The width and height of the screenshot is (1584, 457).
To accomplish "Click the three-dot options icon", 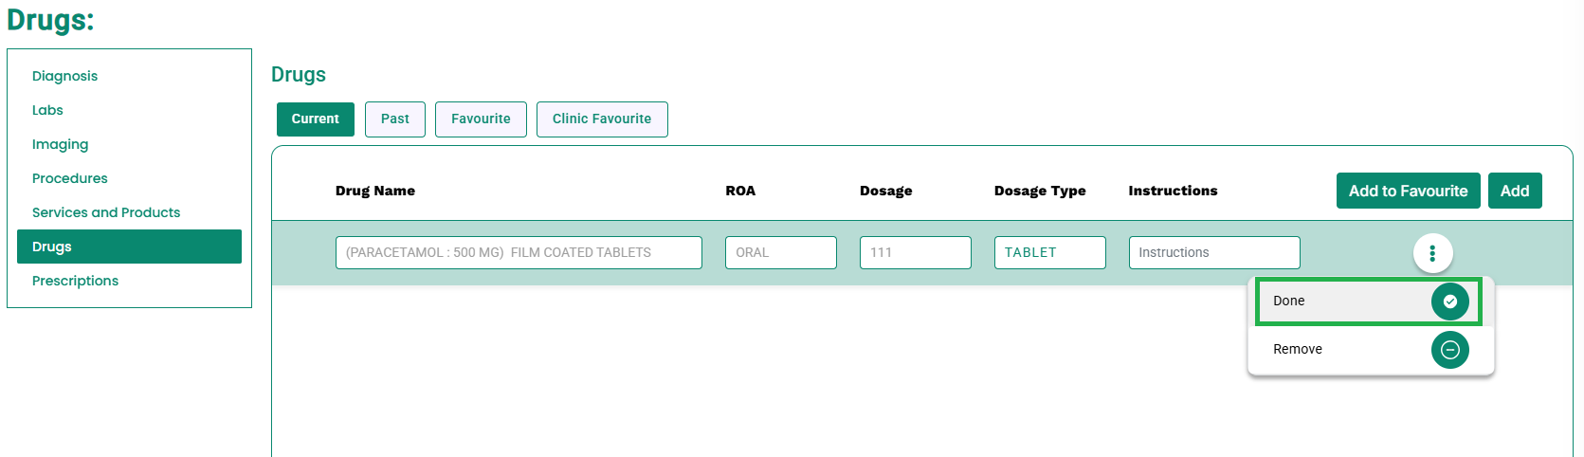I will 1432,253.
